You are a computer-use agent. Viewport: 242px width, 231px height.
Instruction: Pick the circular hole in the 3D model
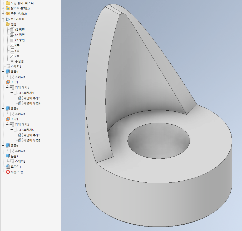pos(159,141)
